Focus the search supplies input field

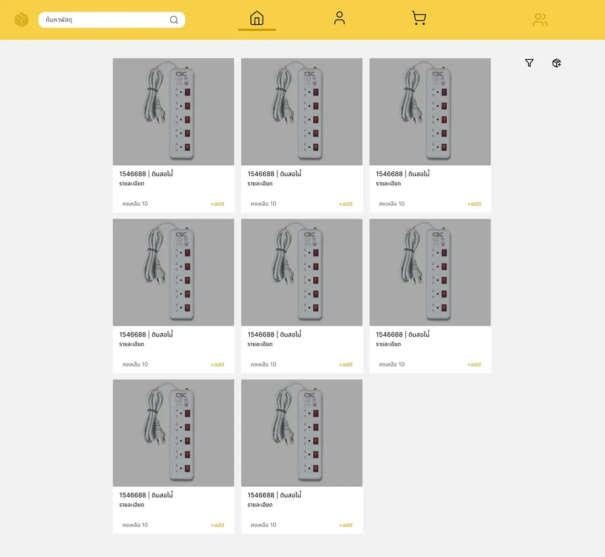(112, 20)
